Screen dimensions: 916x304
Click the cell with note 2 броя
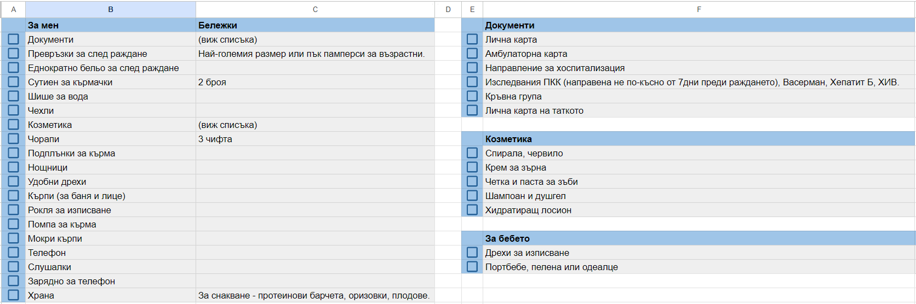[x=315, y=82]
